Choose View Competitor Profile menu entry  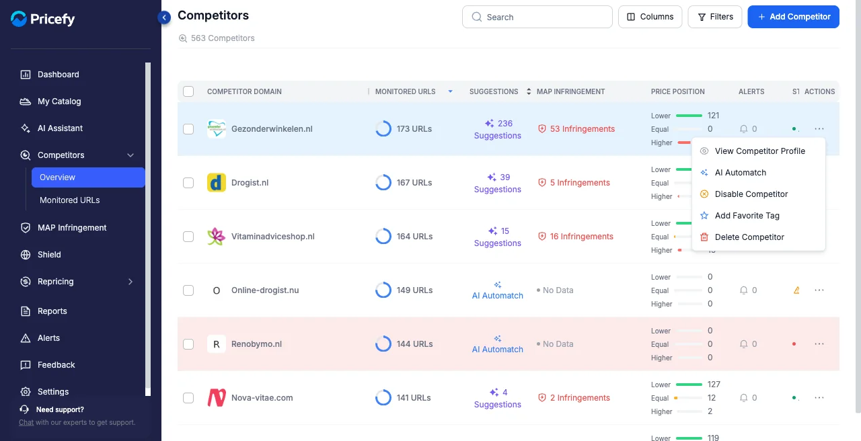[759, 151]
